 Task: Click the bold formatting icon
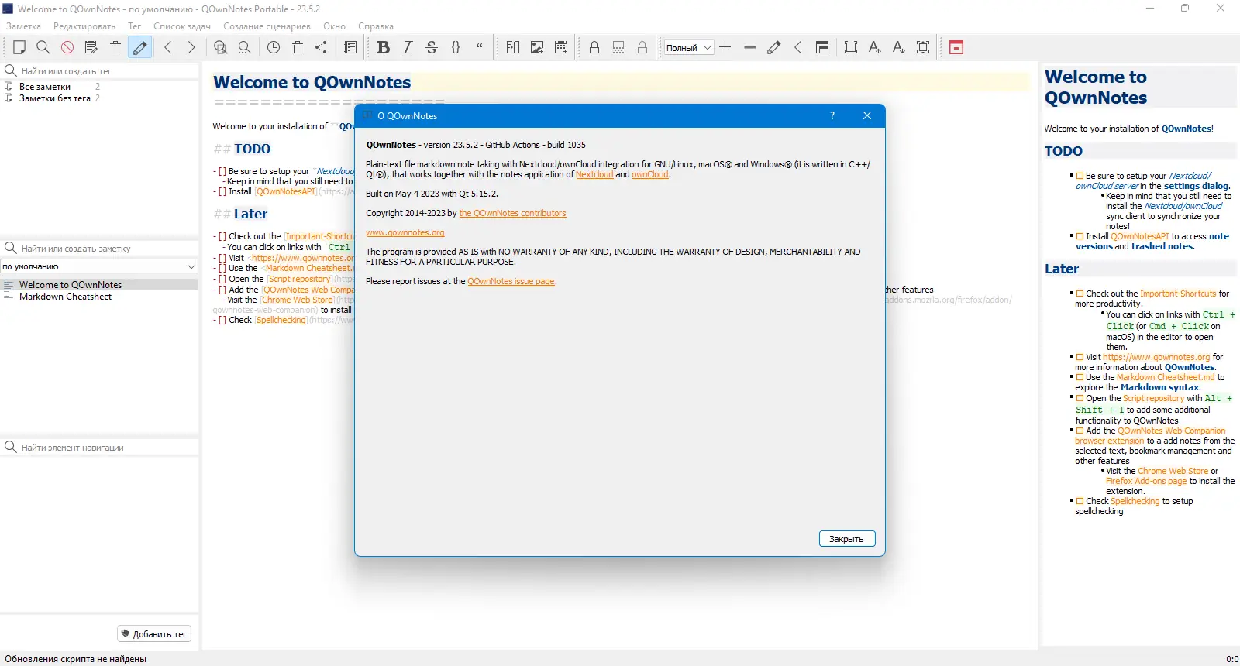[383, 47]
